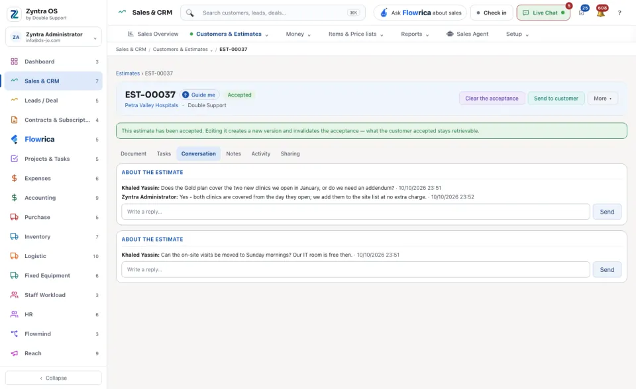Click the Purchase truck icon
Image resolution: width=636 pixels, height=389 pixels.
pos(14,217)
